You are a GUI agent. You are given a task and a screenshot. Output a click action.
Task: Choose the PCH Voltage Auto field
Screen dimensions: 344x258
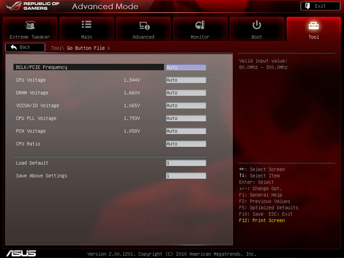pos(186,131)
